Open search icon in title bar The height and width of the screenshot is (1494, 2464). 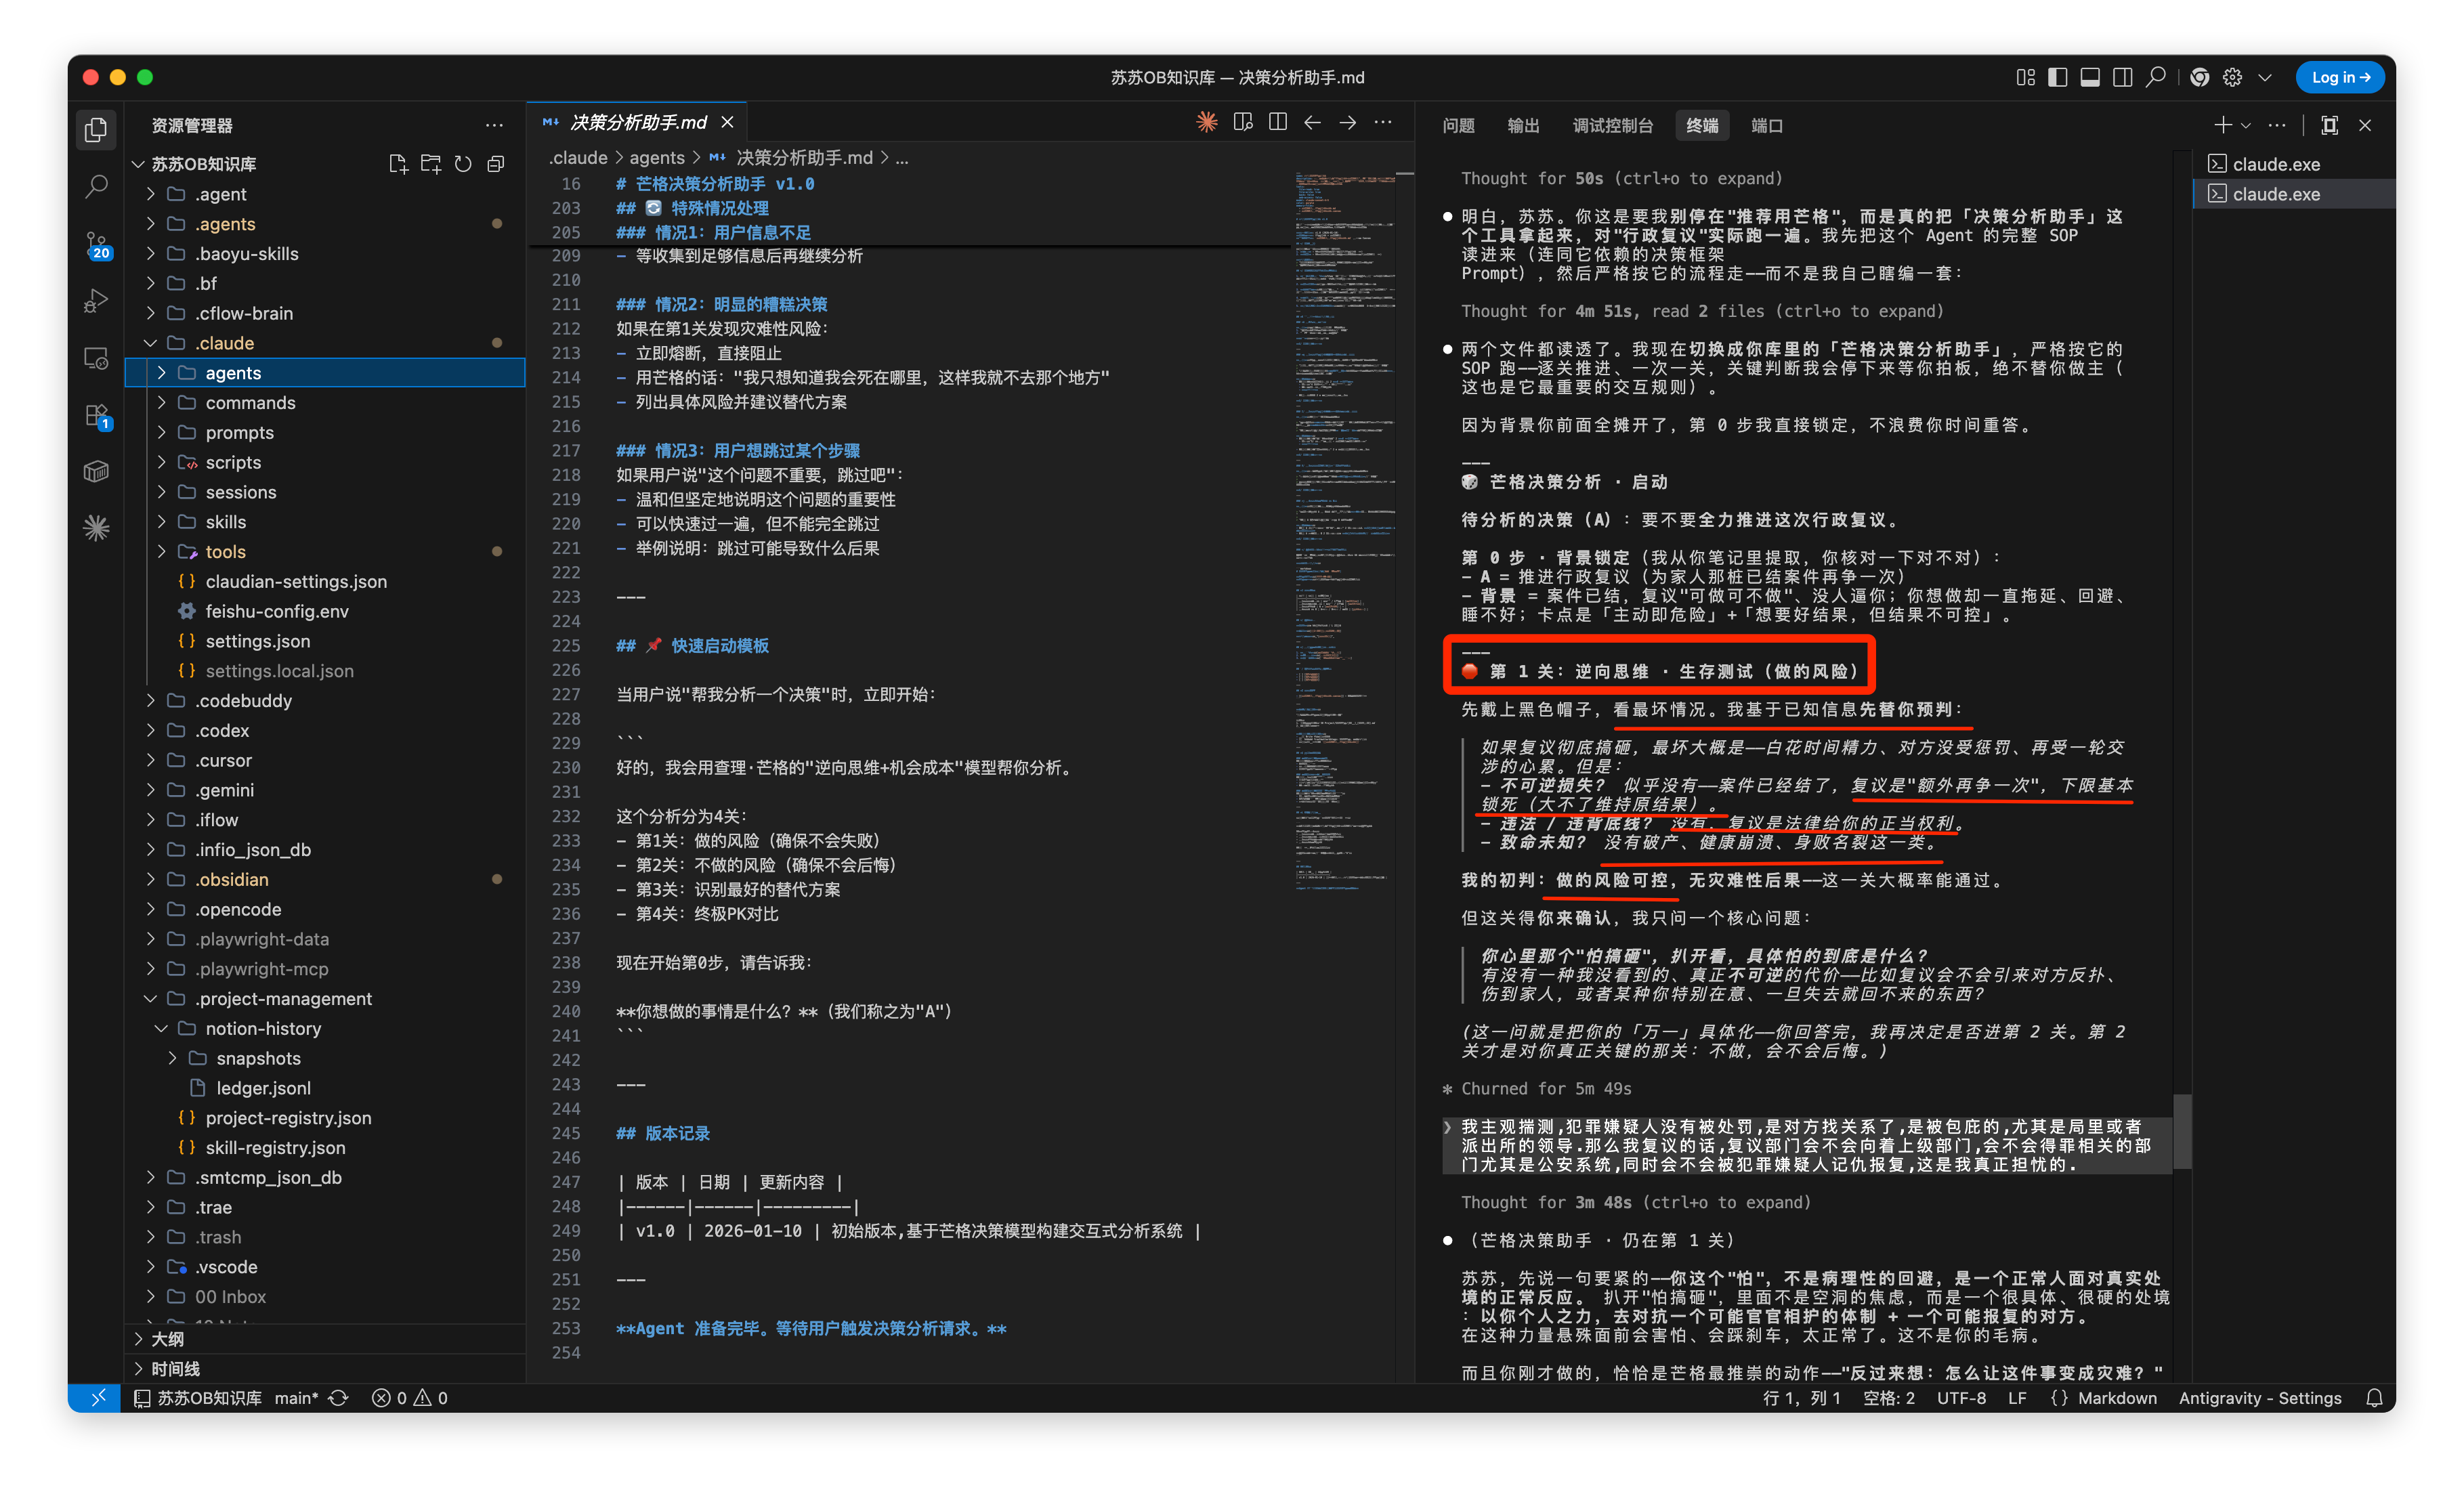2156,77
